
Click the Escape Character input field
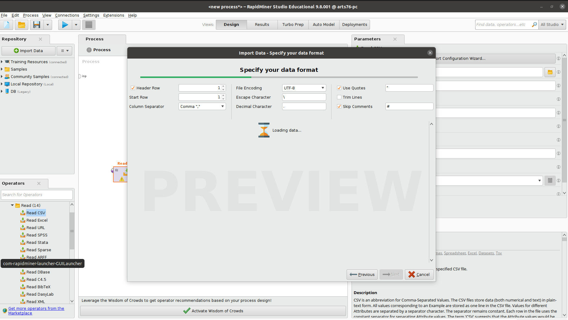point(304,97)
